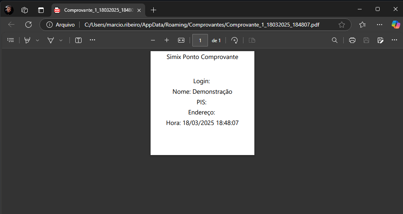Open browser settings and more menu
The width and height of the screenshot is (403, 214).
tap(380, 25)
